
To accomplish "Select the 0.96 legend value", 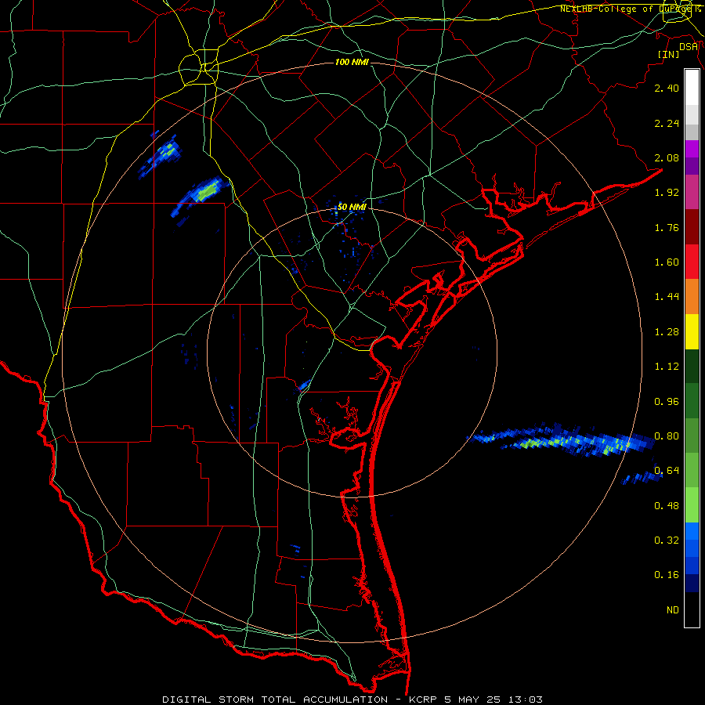I will (x=667, y=402).
